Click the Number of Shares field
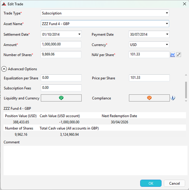 point(61,55)
